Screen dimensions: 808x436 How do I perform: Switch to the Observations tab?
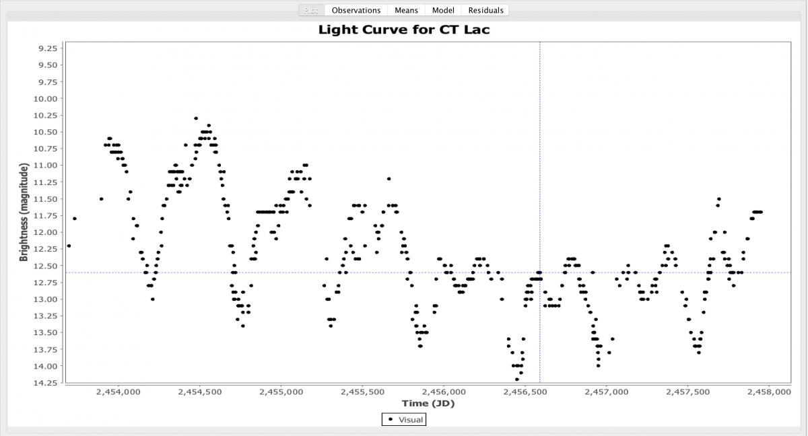356,10
